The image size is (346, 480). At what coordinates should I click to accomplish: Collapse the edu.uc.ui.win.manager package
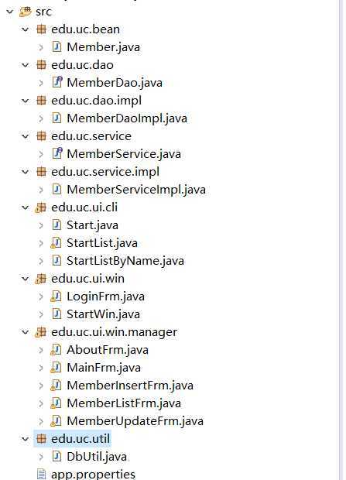click(x=26, y=332)
